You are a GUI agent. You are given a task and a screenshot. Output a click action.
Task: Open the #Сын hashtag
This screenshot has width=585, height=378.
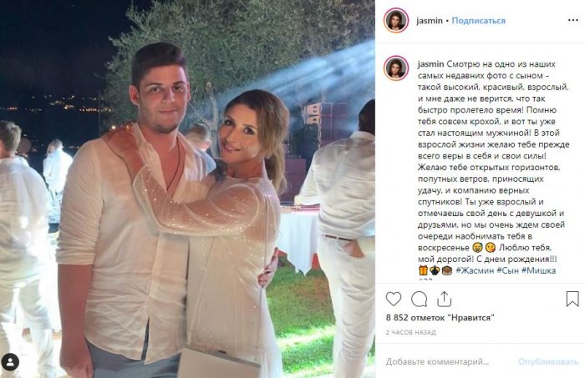tap(507, 270)
